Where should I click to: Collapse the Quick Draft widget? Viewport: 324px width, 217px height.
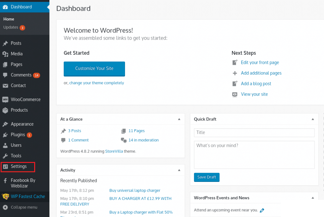(313, 119)
